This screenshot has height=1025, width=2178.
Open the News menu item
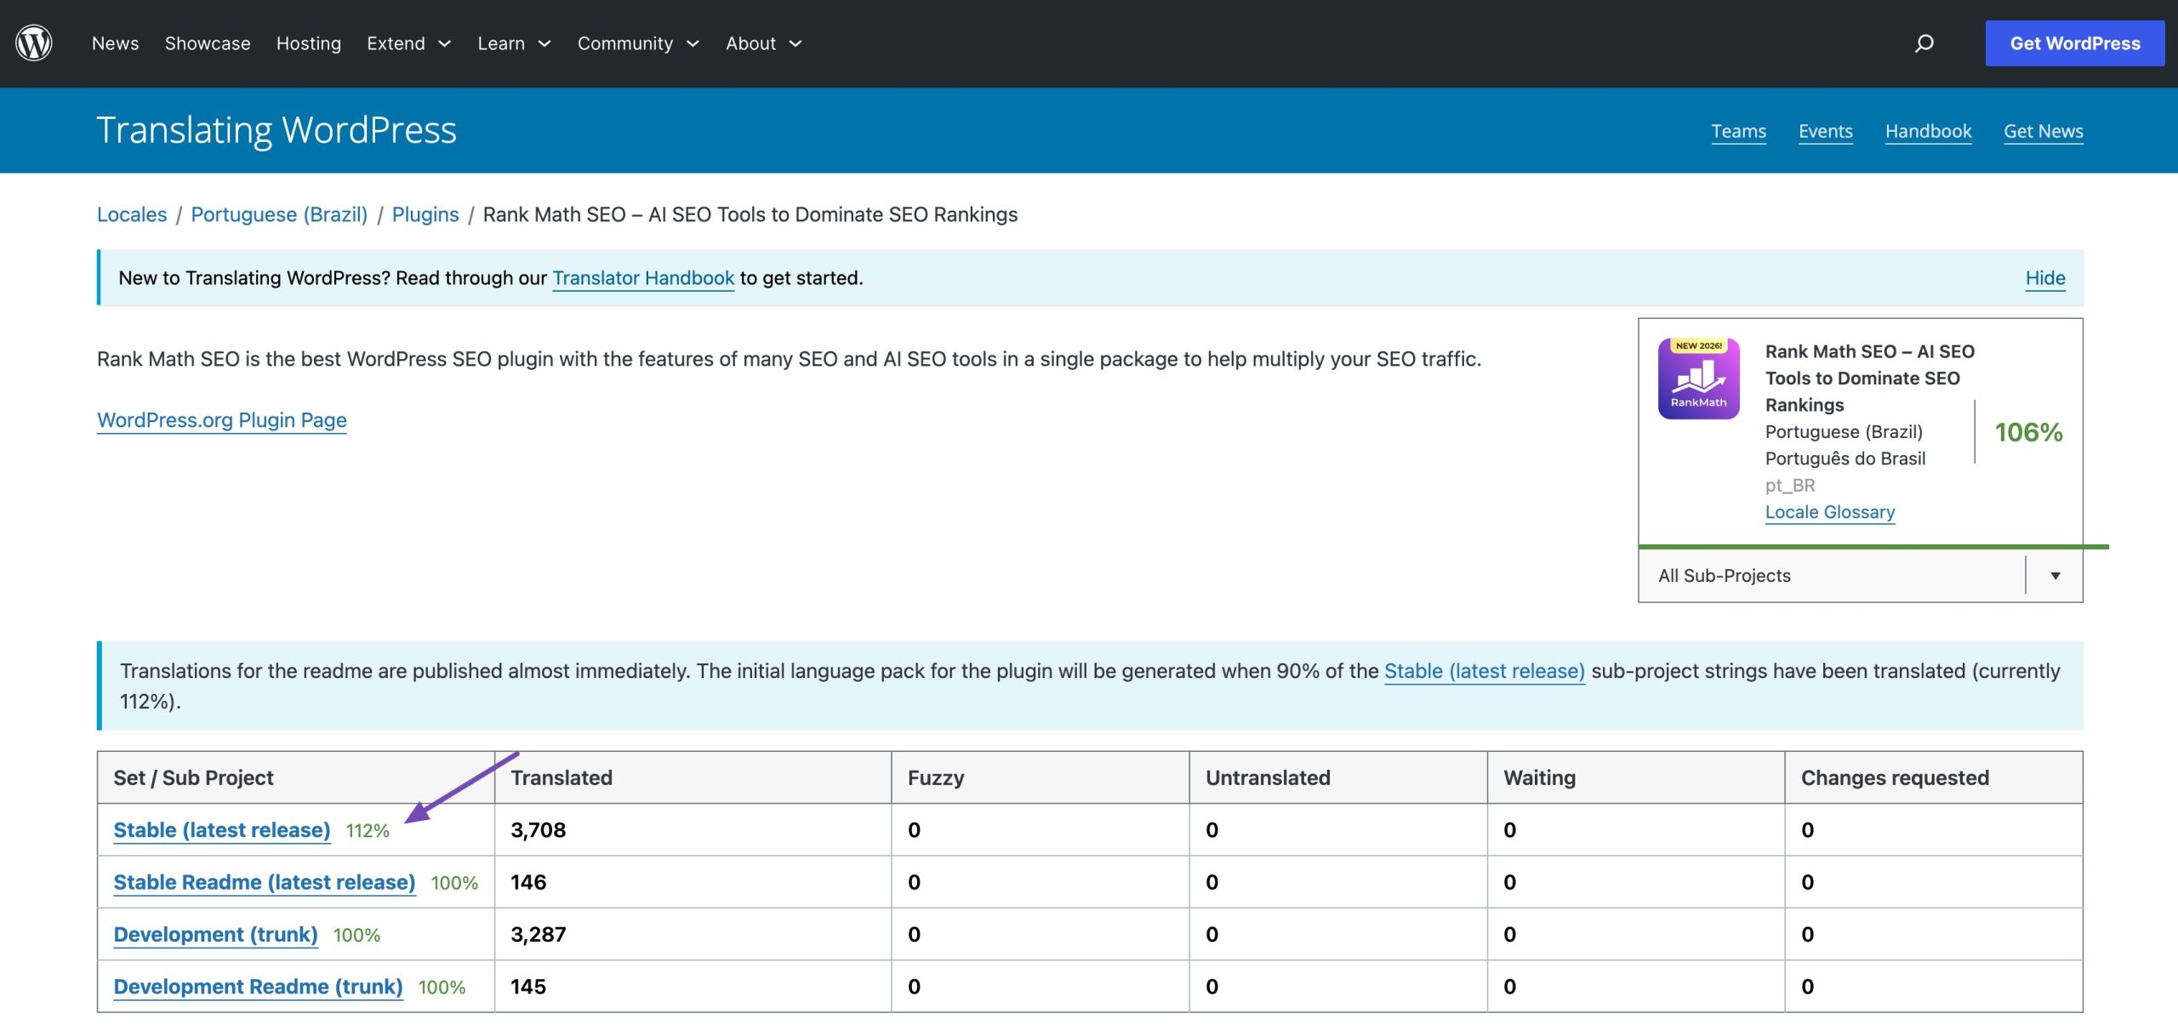pyautogui.click(x=115, y=43)
